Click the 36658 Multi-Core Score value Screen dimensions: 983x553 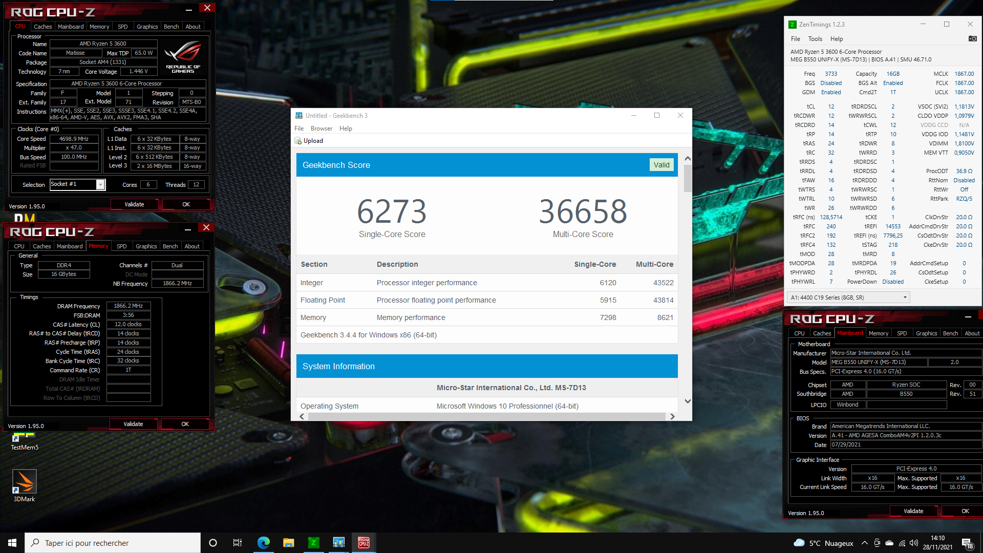pos(583,211)
